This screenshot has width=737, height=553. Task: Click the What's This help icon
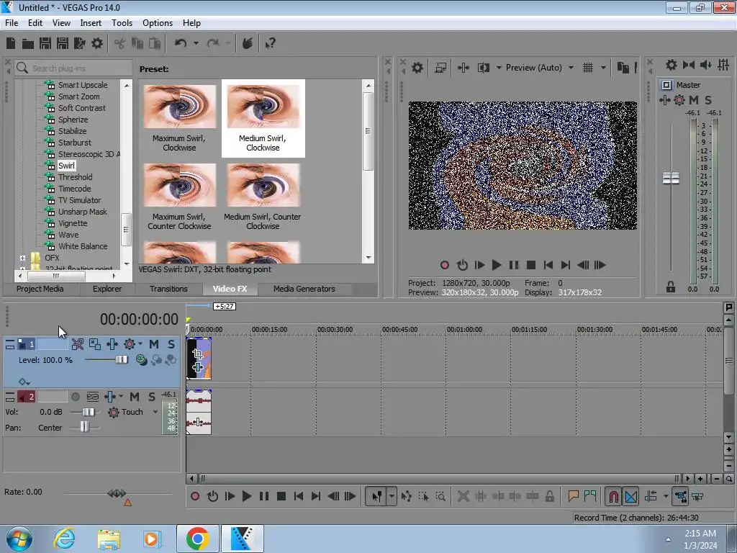(270, 44)
